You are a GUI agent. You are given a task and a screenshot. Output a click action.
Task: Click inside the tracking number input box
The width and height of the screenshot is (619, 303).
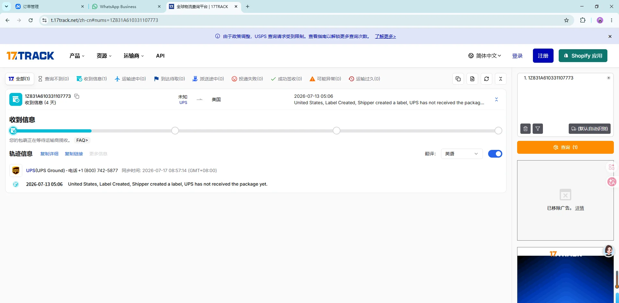565,100
